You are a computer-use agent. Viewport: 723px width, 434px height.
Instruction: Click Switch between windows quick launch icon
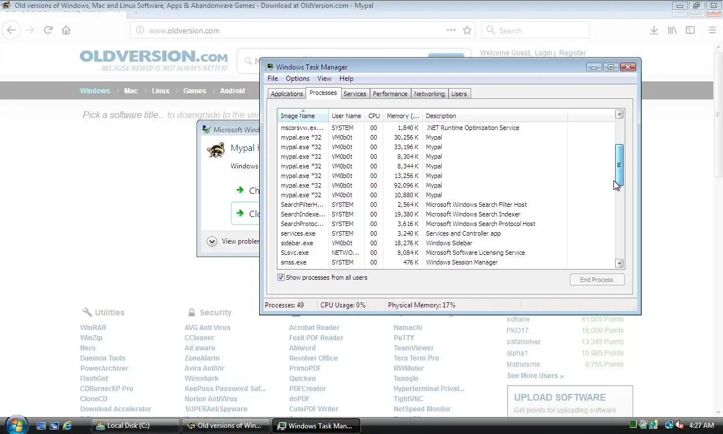coord(54,426)
